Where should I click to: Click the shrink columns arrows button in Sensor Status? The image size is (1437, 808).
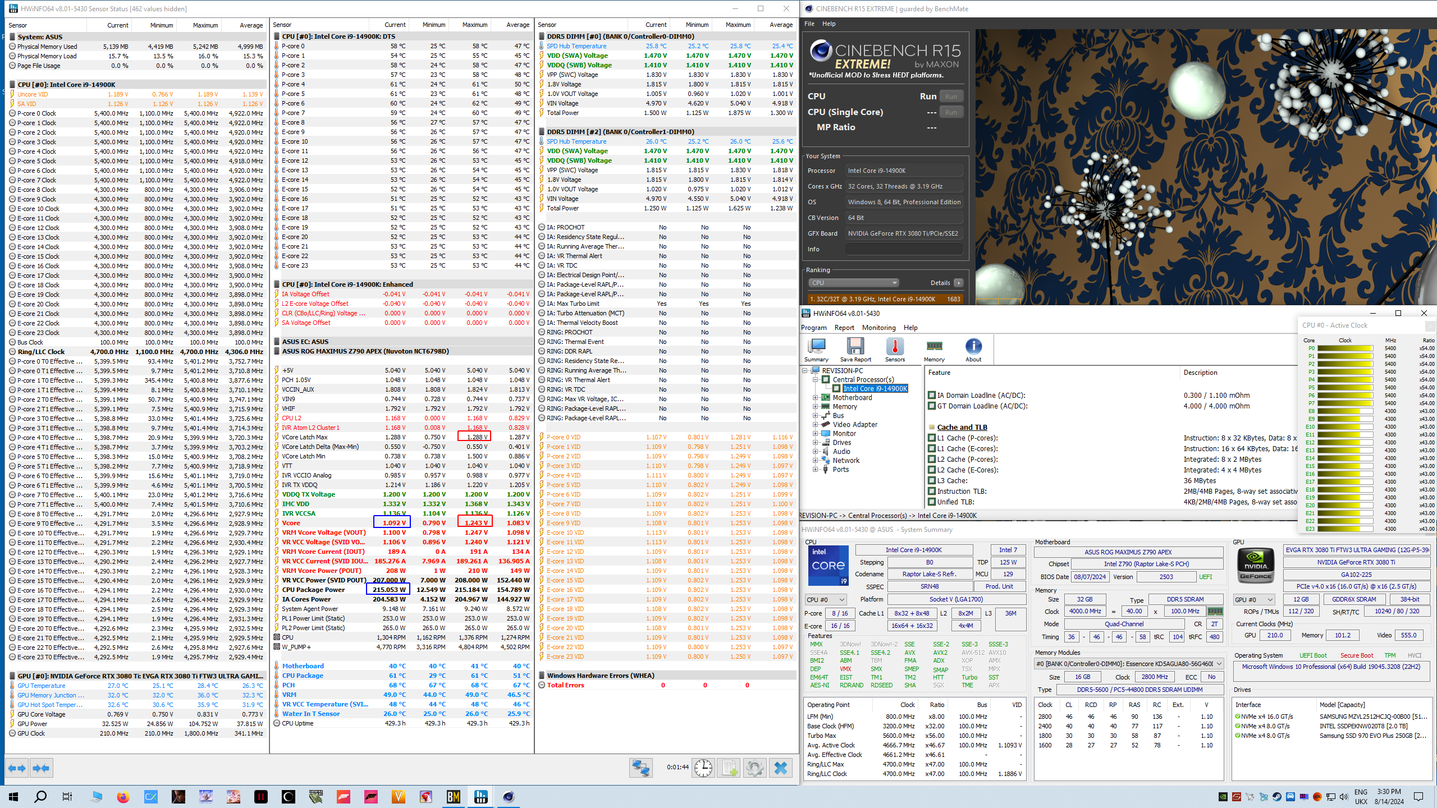[x=41, y=768]
